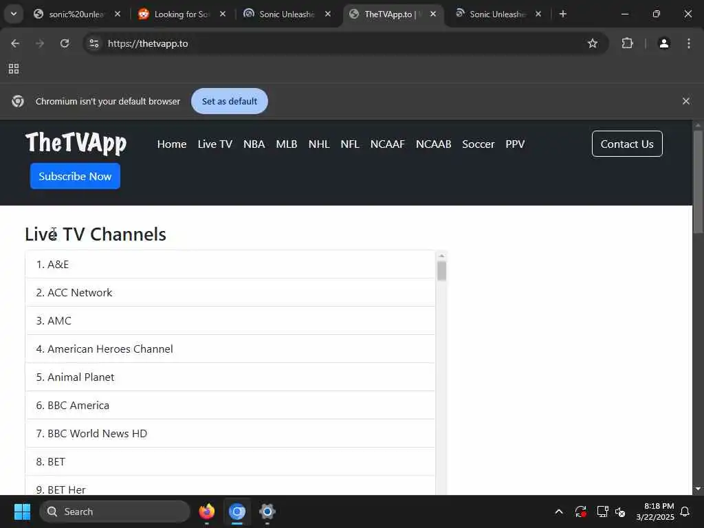Open the A&E channel
The image size is (704, 528).
[230, 265]
